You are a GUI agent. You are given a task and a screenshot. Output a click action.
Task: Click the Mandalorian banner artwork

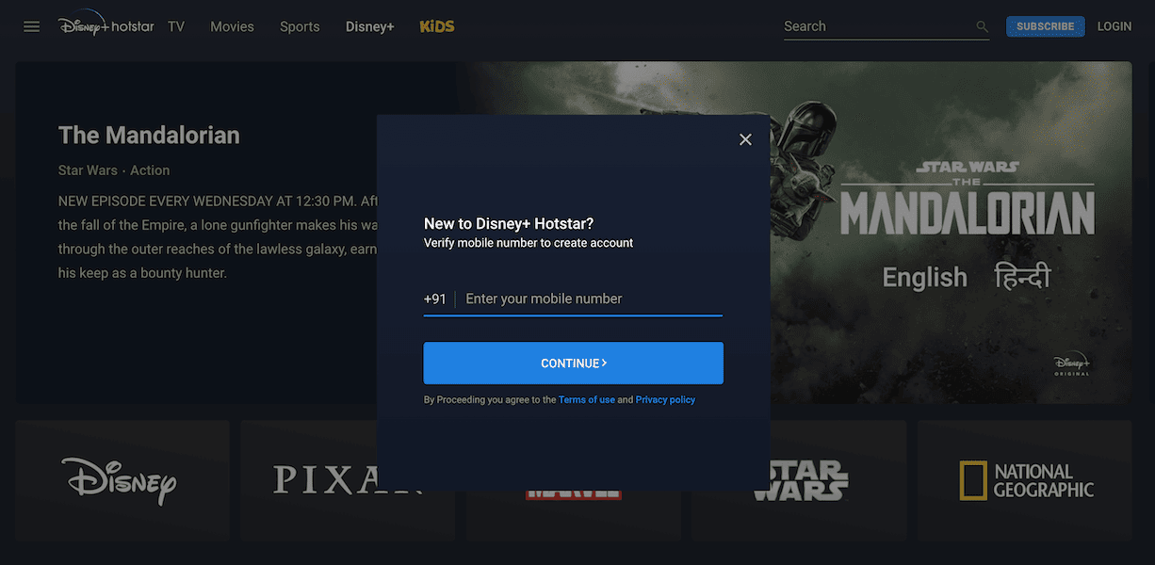click(x=952, y=233)
